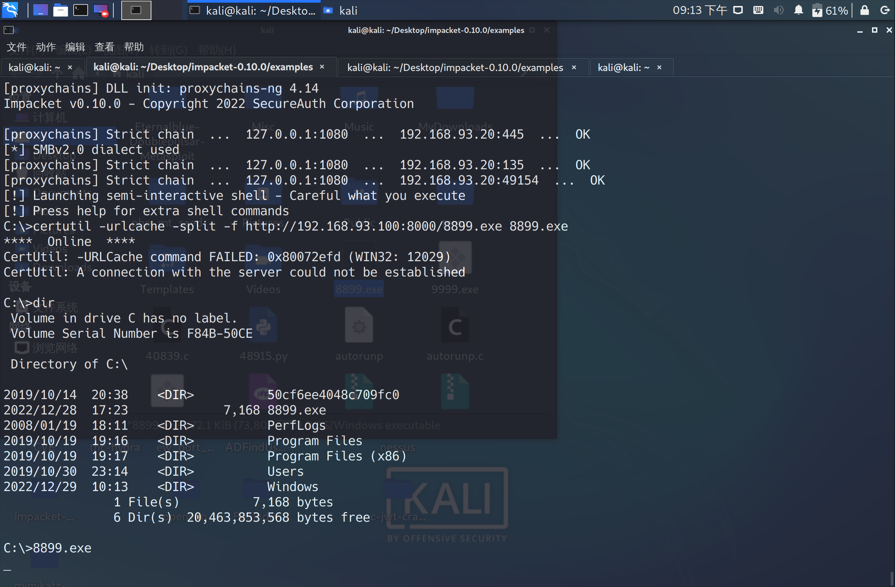Click the screen recorder panel icon
The width and height of the screenshot is (895, 587).
[x=101, y=10]
